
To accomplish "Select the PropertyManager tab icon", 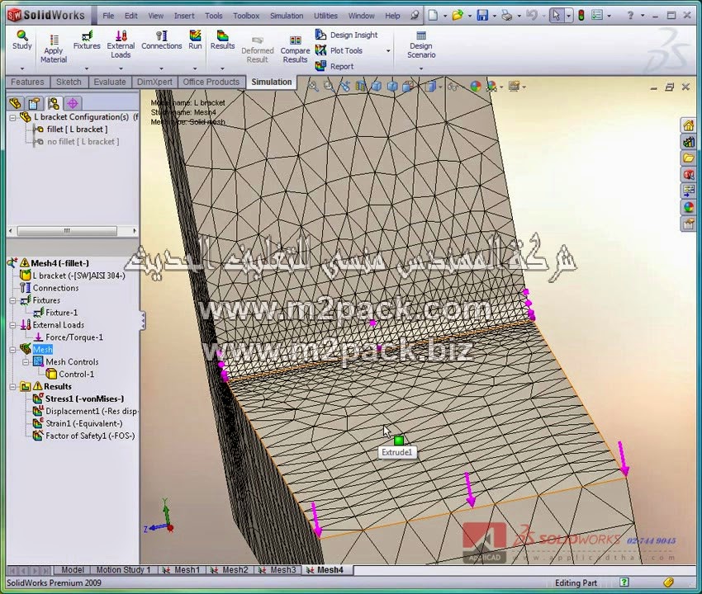I will [x=34, y=104].
